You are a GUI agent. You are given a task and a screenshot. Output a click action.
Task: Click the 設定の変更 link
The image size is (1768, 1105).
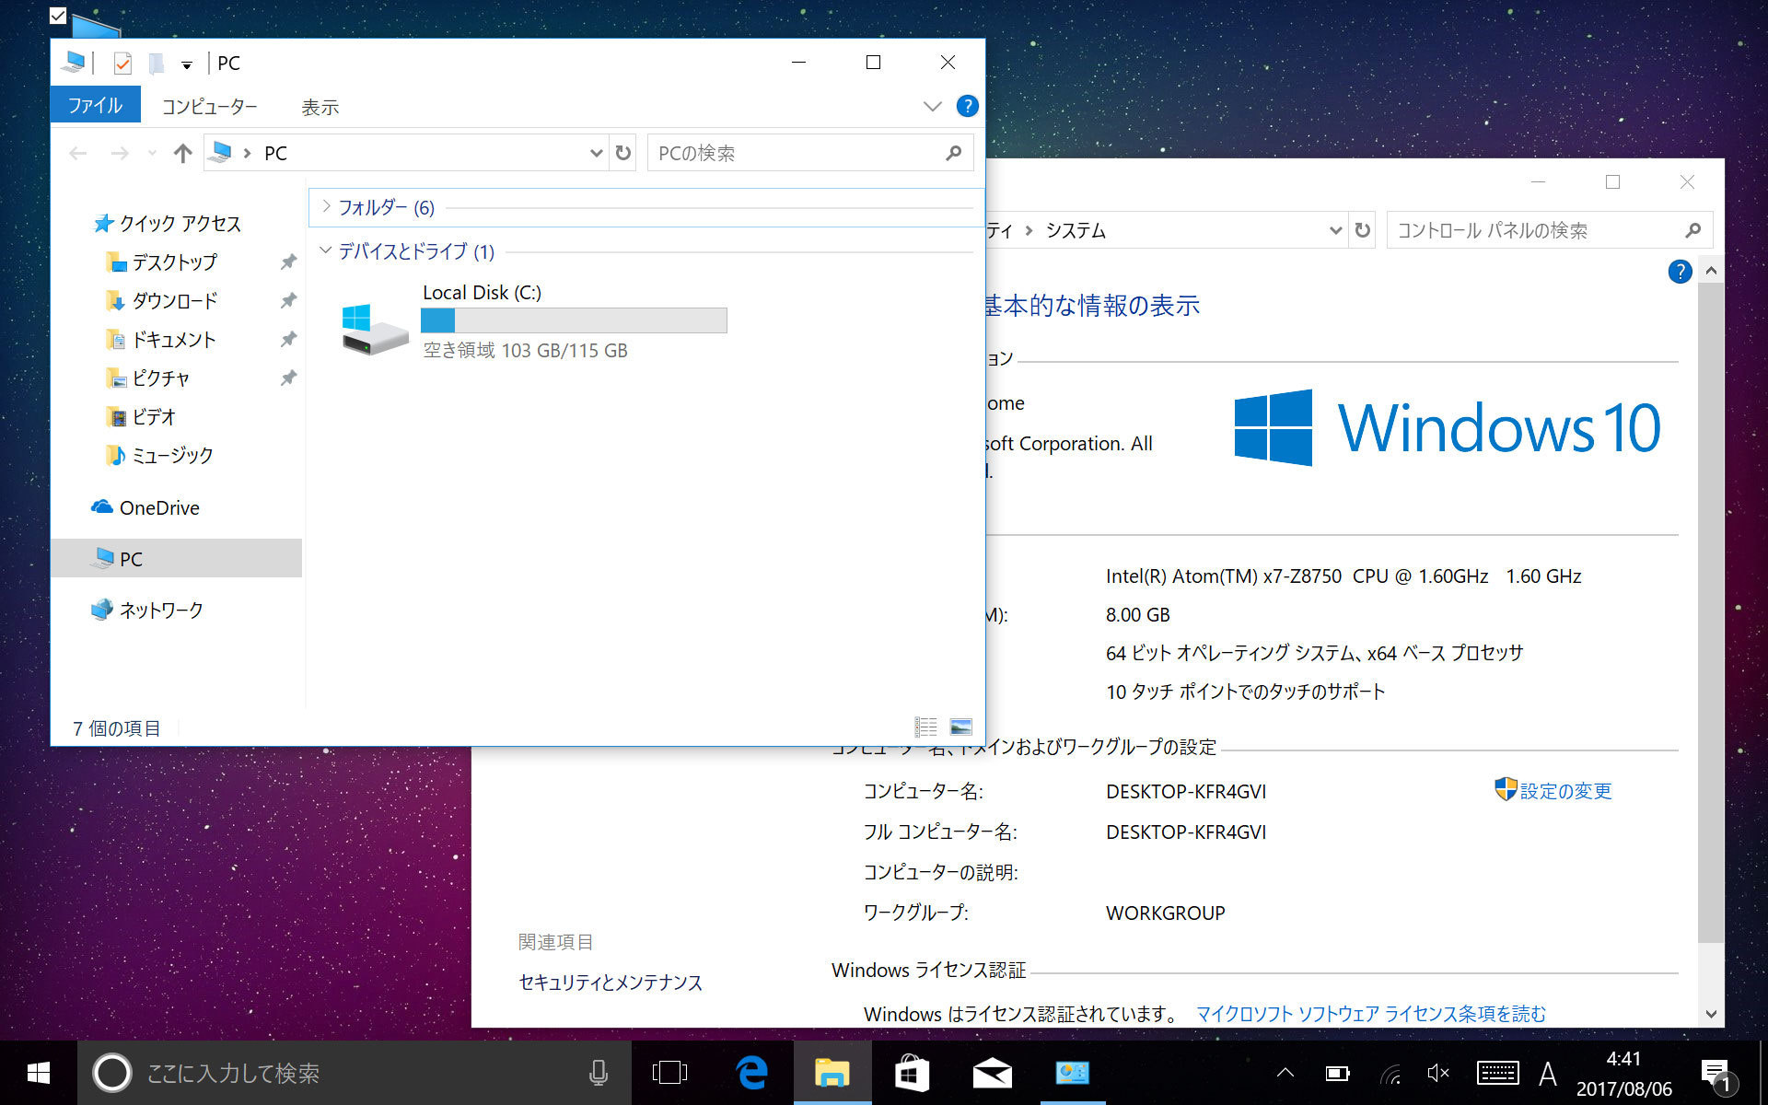coord(1565,791)
